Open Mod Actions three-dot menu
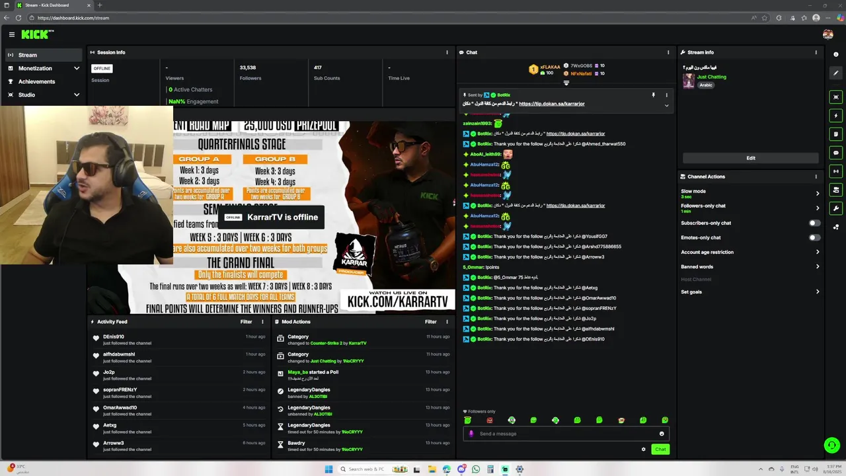Viewport: 846px width, 476px height. click(447, 322)
